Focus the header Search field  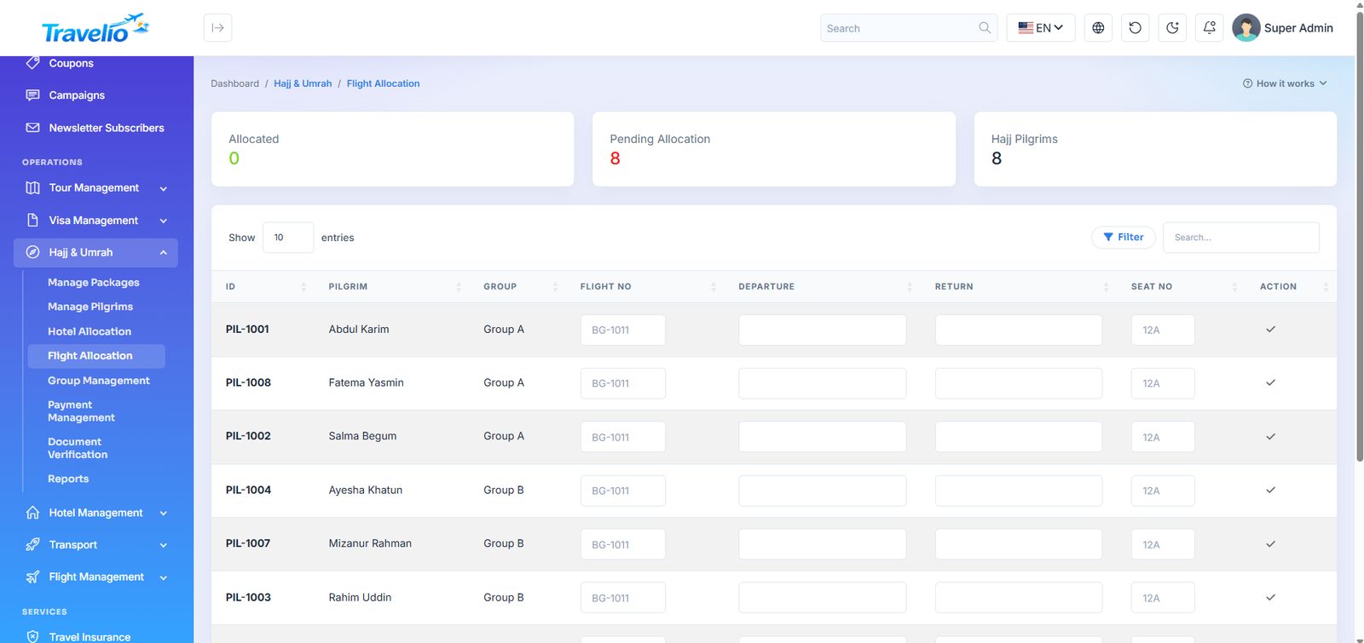(x=909, y=28)
